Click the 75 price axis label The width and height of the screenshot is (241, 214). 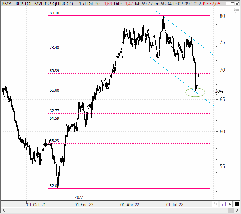coord(222,42)
